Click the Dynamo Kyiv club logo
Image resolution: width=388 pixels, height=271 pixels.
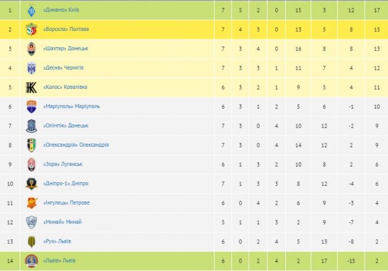(31, 10)
